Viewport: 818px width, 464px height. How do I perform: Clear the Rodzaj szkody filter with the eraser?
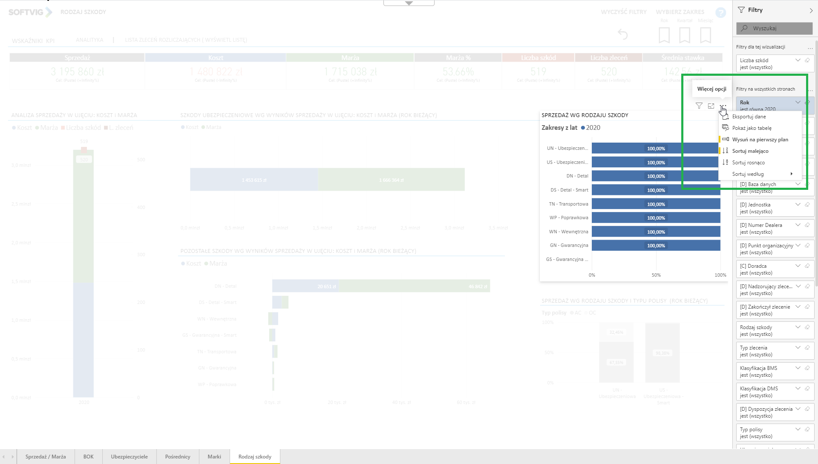[x=807, y=327]
